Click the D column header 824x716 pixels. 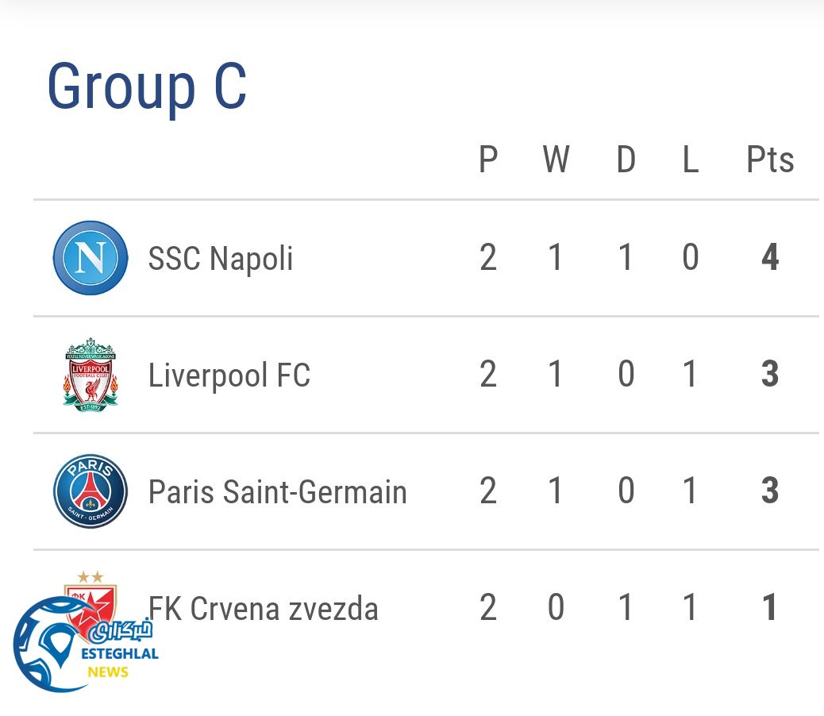click(x=626, y=160)
